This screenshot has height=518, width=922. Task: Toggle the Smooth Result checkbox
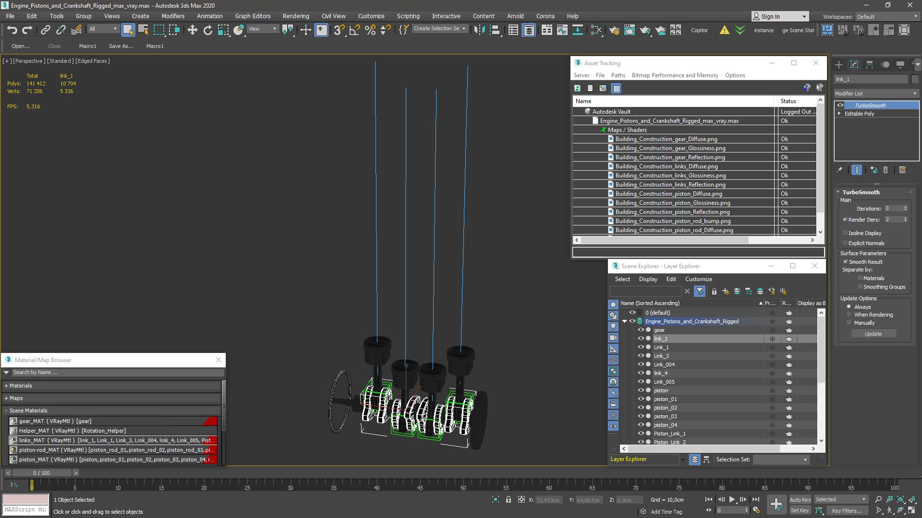click(x=846, y=262)
